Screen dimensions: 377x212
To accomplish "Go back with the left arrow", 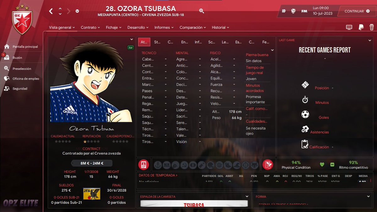I will point(51,11).
